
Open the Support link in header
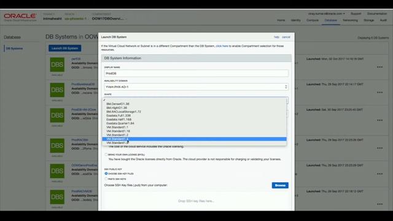[x=356, y=14]
